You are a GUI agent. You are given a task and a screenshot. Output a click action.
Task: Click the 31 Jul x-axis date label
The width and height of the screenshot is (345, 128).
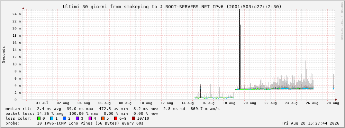point(42,103)
